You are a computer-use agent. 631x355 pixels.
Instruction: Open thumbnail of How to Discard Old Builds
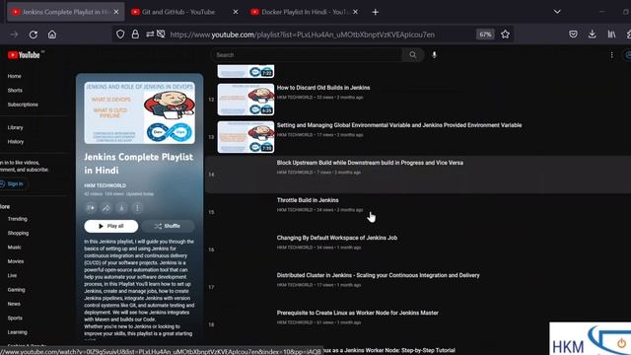coord(245,100)
